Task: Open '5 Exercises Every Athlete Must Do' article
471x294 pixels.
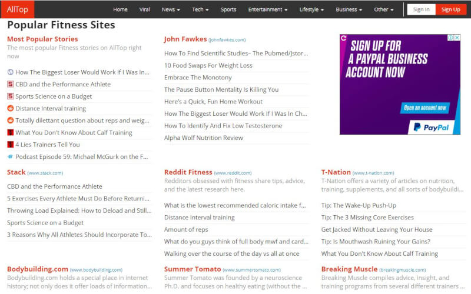Action: pyautogui.click(x=78, y=199)
